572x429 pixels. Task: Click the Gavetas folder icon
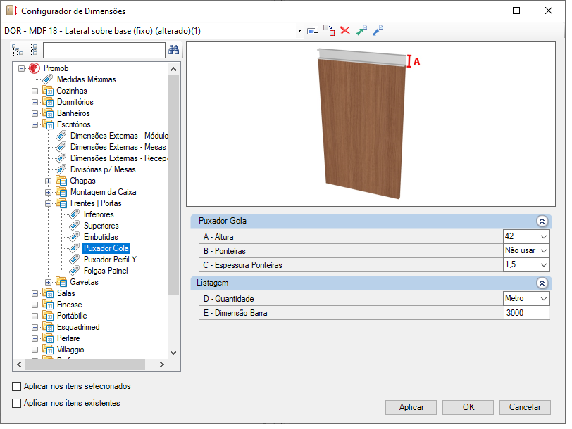61,282
